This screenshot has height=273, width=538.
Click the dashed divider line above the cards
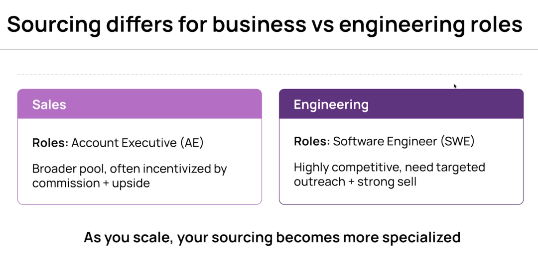tap(269, 75)
